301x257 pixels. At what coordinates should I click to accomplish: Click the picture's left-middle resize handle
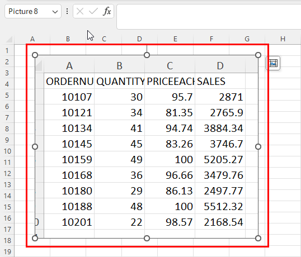[35, 146]
